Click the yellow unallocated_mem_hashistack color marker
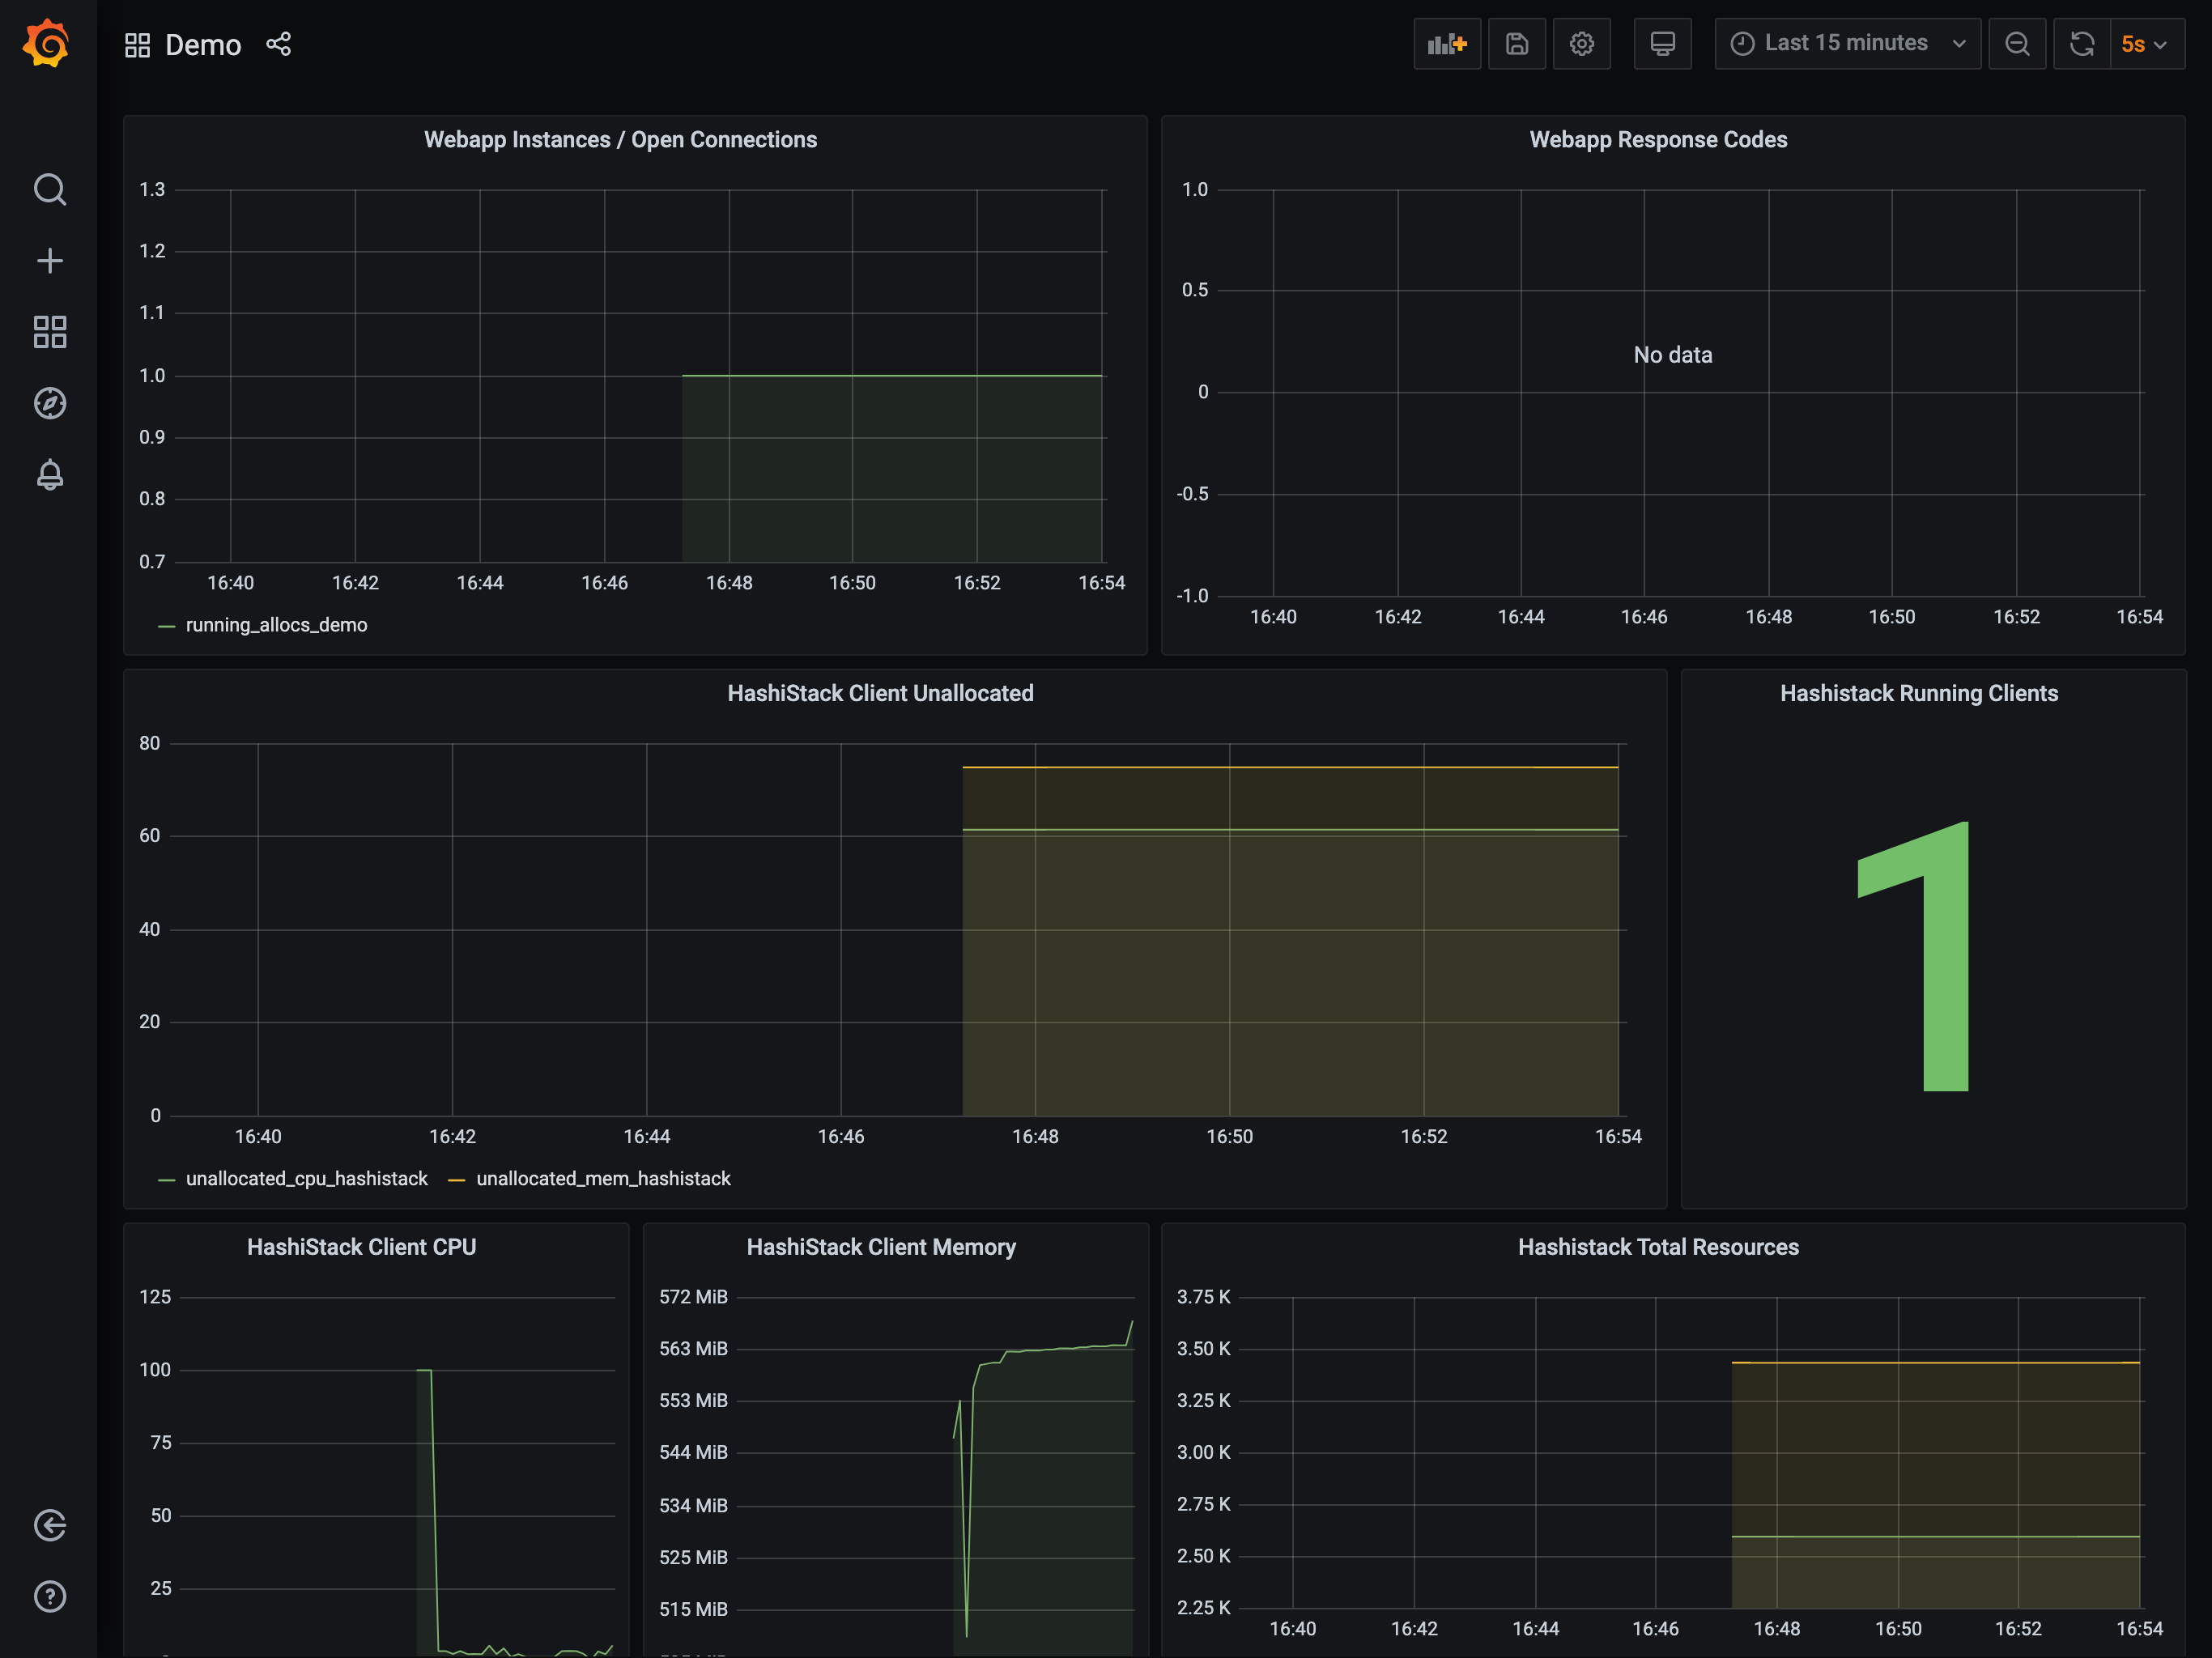 tap(457, 1180)
